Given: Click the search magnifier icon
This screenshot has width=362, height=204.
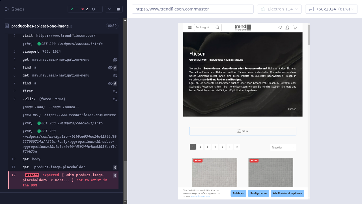Looking at the screenshot, I should pos(217,27).
